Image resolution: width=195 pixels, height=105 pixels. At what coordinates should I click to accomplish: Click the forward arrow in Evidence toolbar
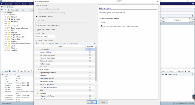click(5, 10)
